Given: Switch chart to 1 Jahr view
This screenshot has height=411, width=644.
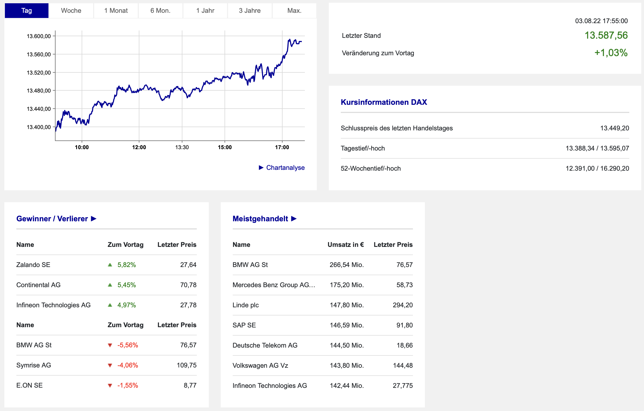Looking at the screenshot, I should tap(205, 11).
